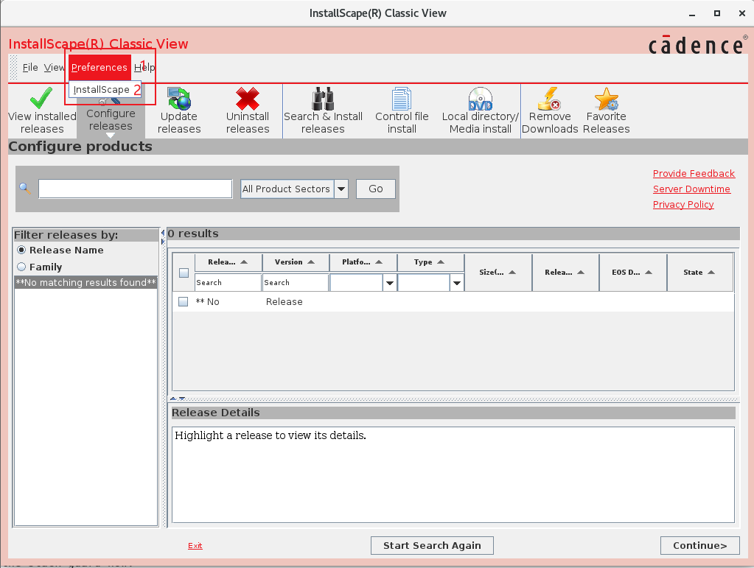Choose the Control file install document icon

click(x=402, y=98)
